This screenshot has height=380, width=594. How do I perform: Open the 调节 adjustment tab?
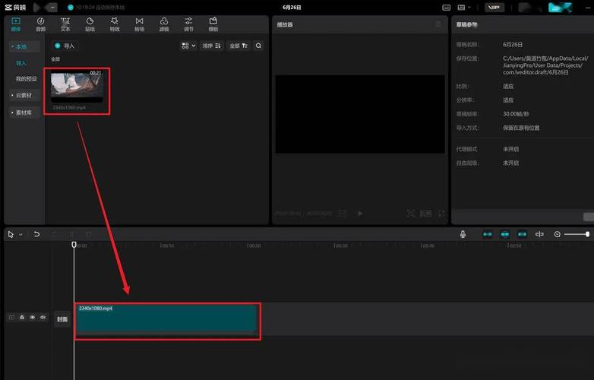coord(188,24)
